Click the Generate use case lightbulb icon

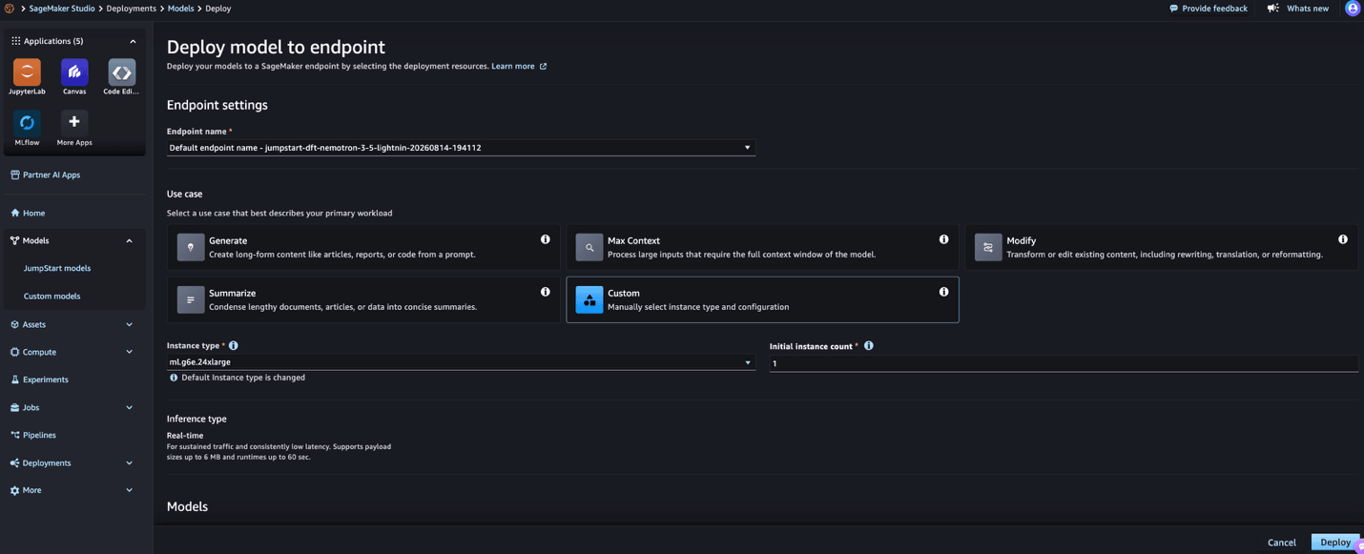[x=191, y=247]
